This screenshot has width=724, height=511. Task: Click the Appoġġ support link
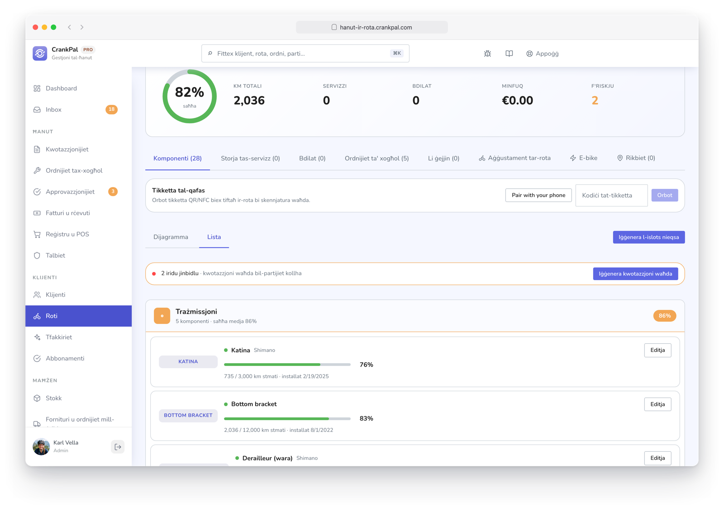click(542, 53)
